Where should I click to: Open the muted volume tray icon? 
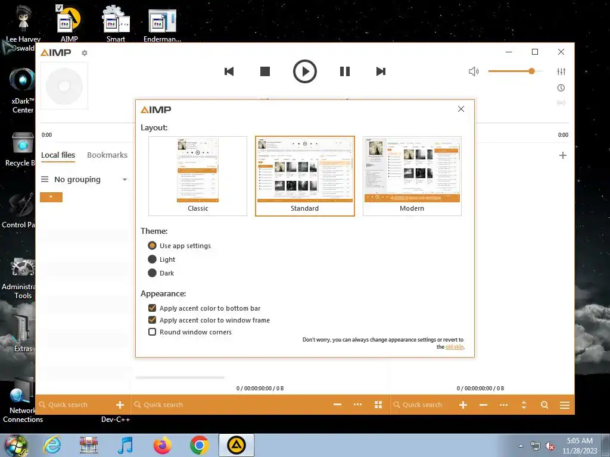pyautogui.click(x=550, y=446)
